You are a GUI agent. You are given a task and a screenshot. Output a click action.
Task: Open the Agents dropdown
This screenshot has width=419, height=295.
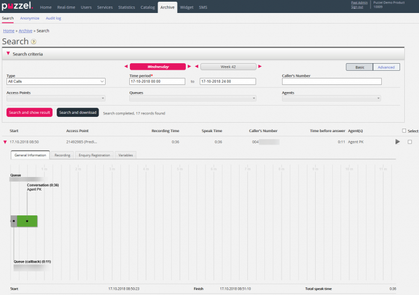[331, 99]
